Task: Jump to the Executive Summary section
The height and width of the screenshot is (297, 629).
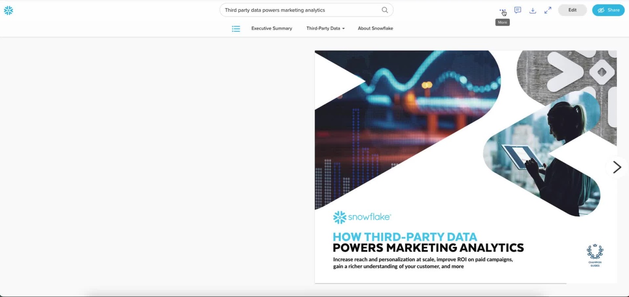Action: 271,28
